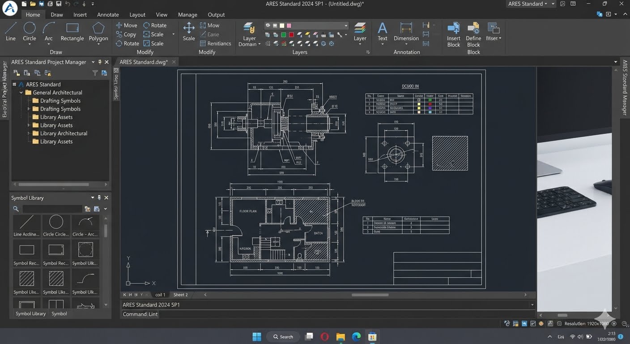The image size is (630, 344).
Task: Select the Line drawing tool
Action: (x=11, y=31)
